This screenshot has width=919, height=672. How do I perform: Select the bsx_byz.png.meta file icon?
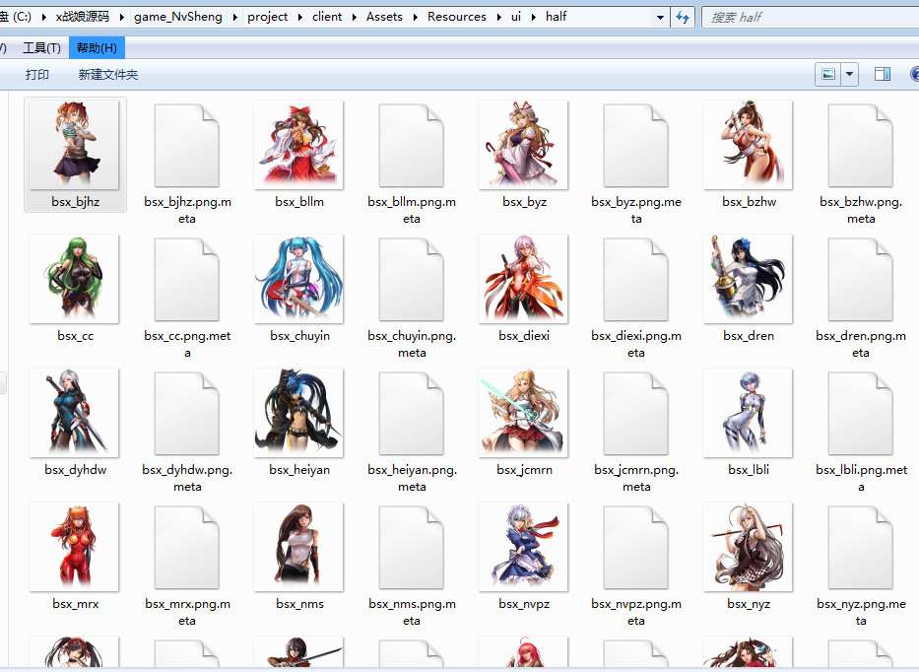[636, 146]
